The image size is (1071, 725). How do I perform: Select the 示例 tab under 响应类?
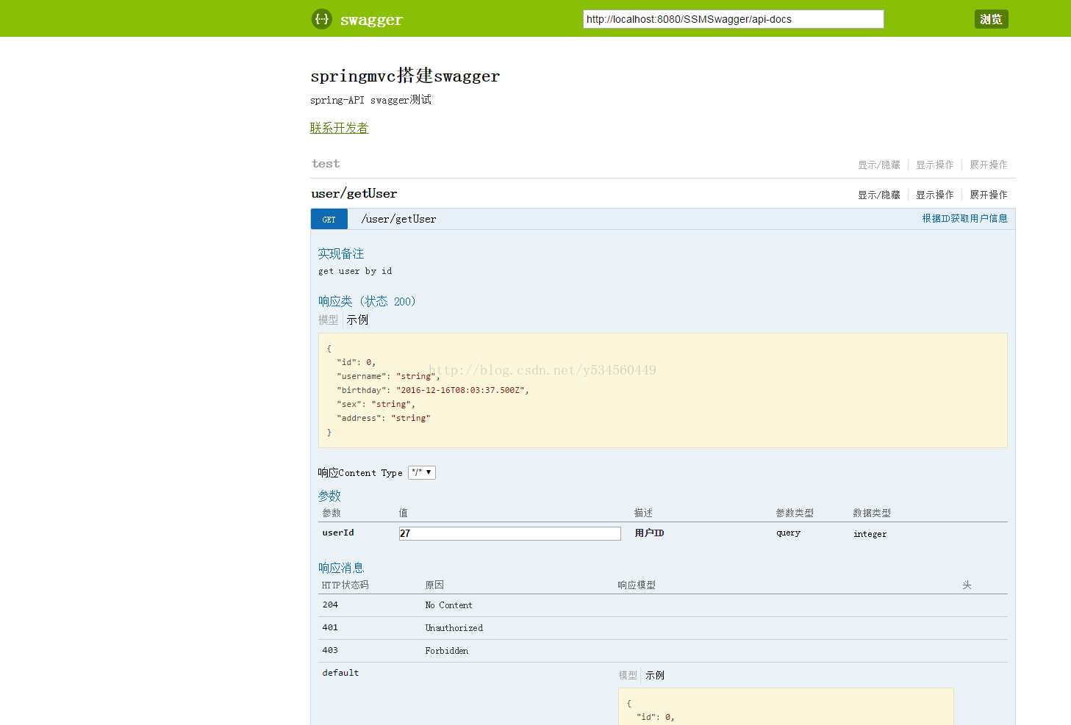tap(357, 320)
